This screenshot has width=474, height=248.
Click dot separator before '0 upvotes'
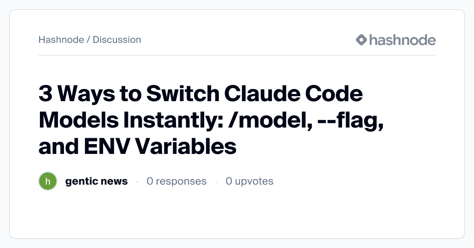pyautogui.click(x=216, y=182)
